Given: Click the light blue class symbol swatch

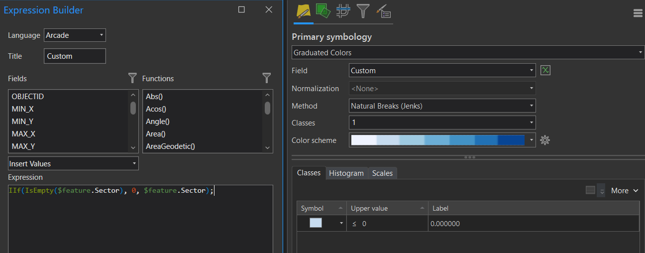Looking at the screenshot, I should (316, 223).
